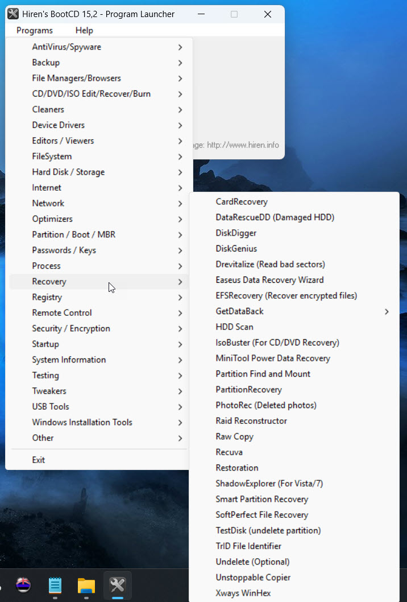Image resolution: width=407 pixels, height=602 pixels.
Task: Select the USB Tools category
Action: pyautogui.click(x=51, y=407)
